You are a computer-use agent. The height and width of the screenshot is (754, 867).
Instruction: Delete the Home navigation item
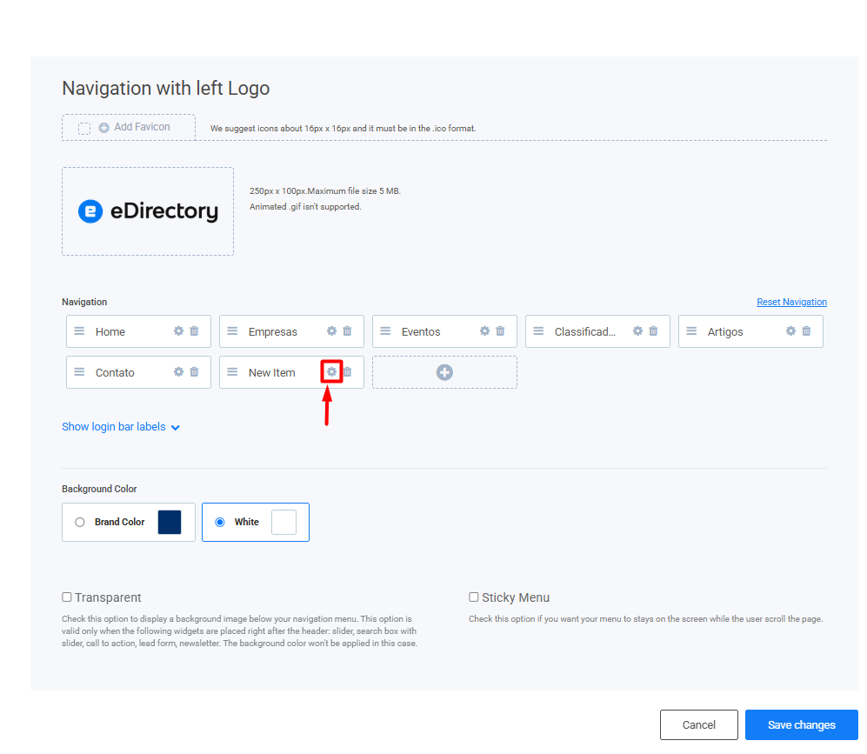194,331
